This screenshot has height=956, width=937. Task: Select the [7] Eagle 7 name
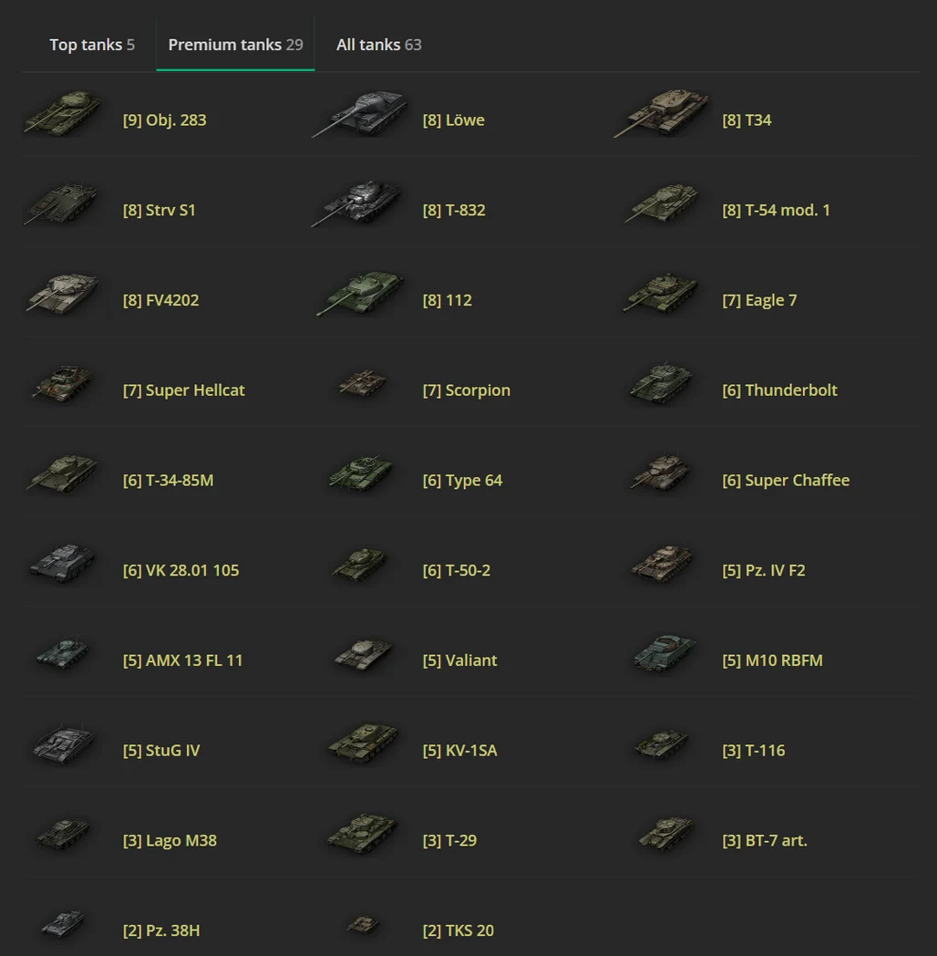pos(759,301)
